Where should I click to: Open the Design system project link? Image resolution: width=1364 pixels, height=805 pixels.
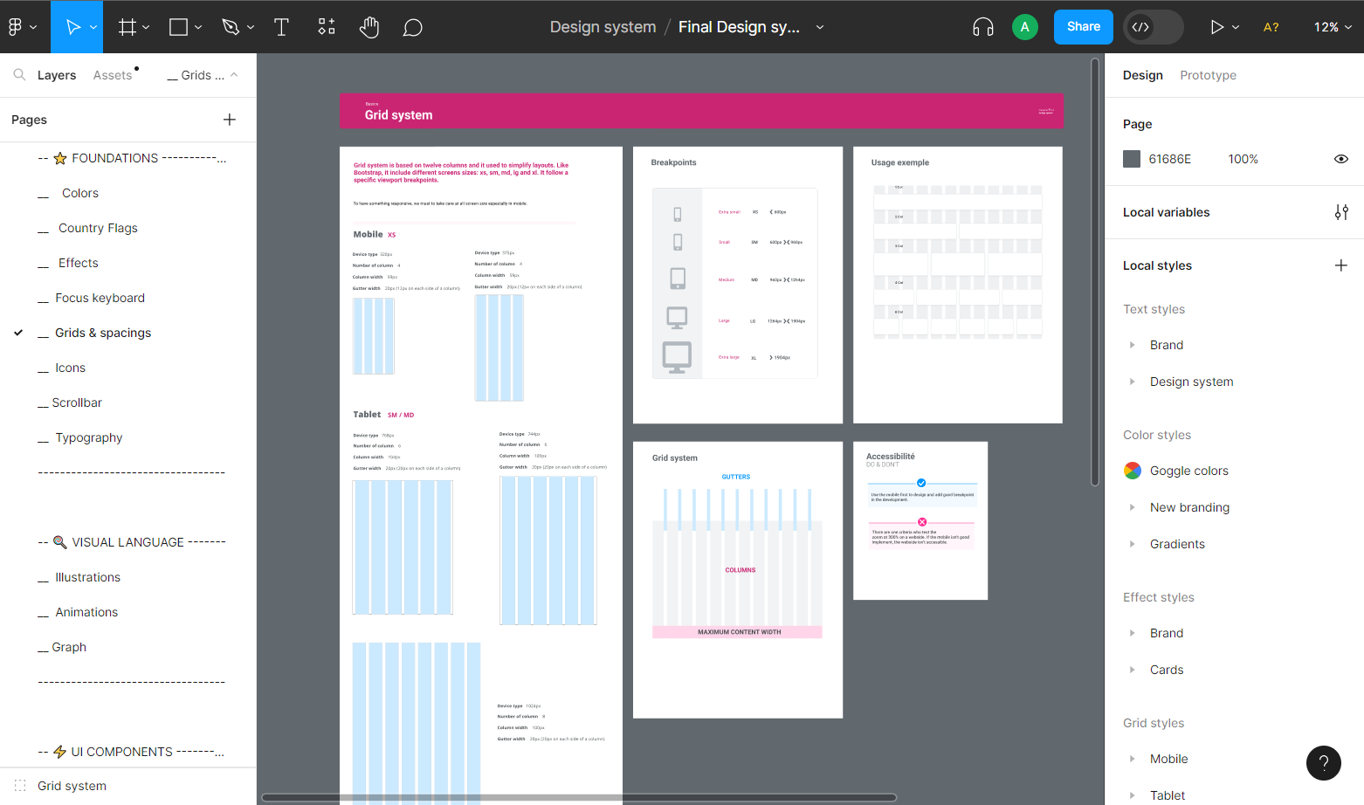tap(603, 27)
